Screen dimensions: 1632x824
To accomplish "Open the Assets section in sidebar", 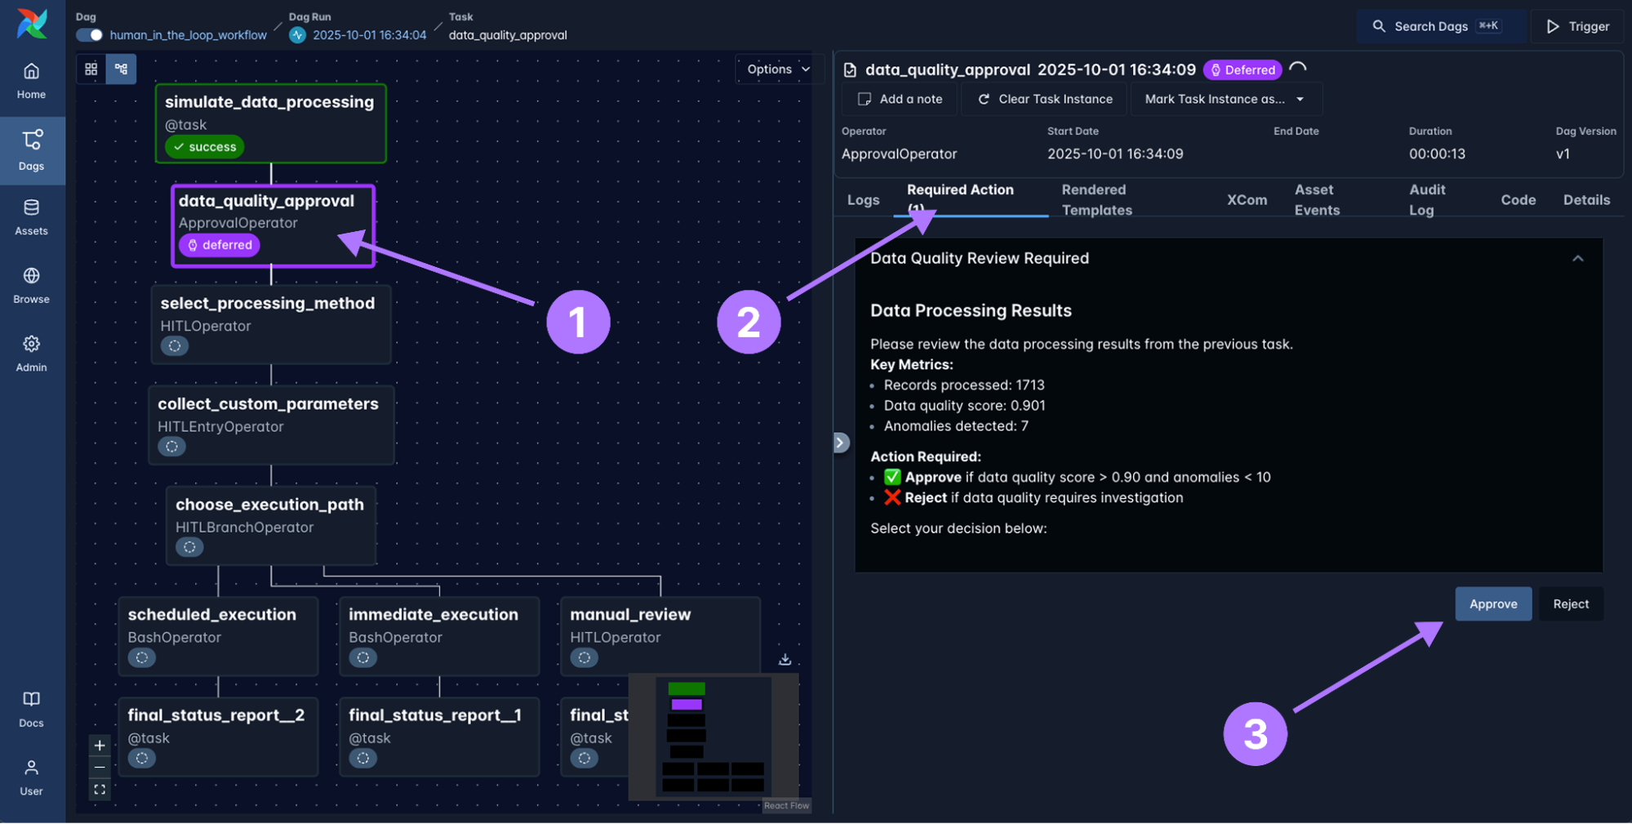I will 31,217.
